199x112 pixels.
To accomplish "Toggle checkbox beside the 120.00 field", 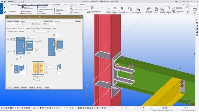I will tap(36, 41).
